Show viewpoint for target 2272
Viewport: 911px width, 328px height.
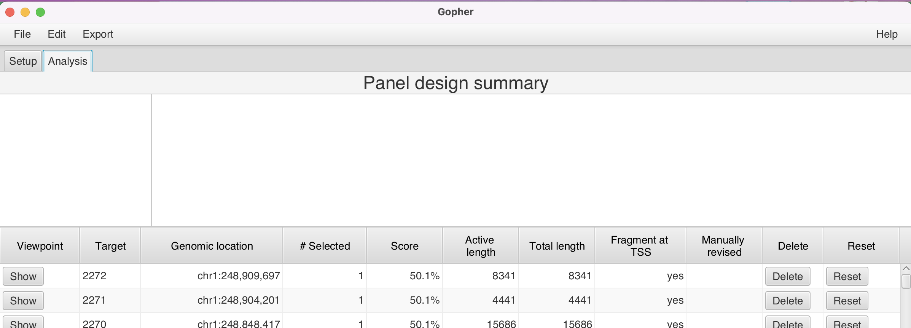(x=23, y=276)
